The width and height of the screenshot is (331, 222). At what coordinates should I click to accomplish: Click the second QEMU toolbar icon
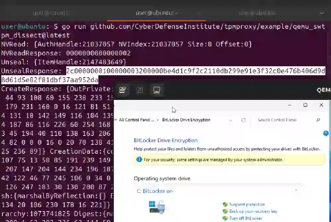click(x=140, y=90)
